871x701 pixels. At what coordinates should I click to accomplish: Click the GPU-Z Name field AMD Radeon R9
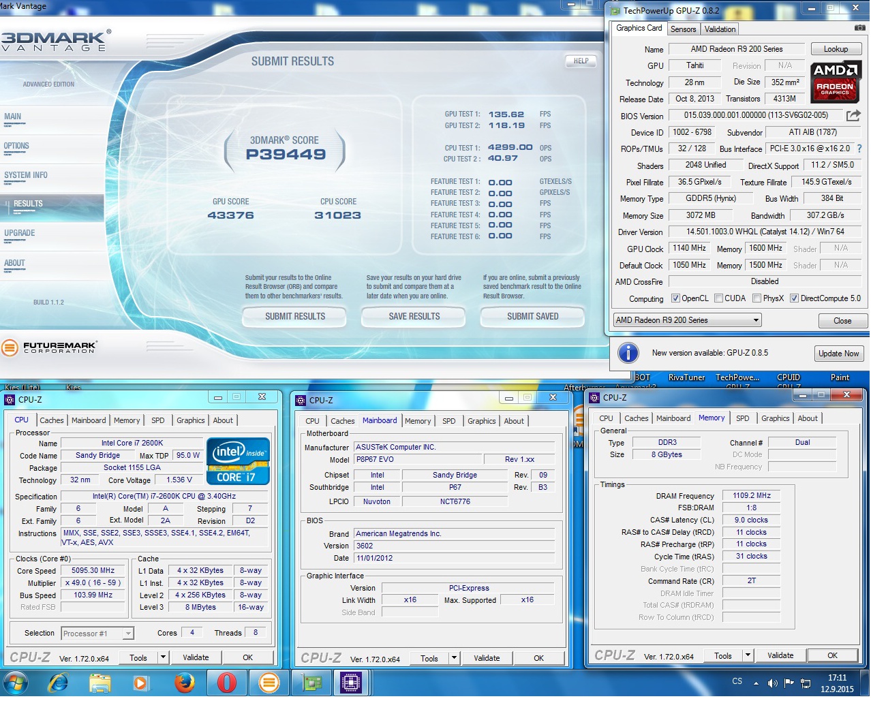[737, 49]
